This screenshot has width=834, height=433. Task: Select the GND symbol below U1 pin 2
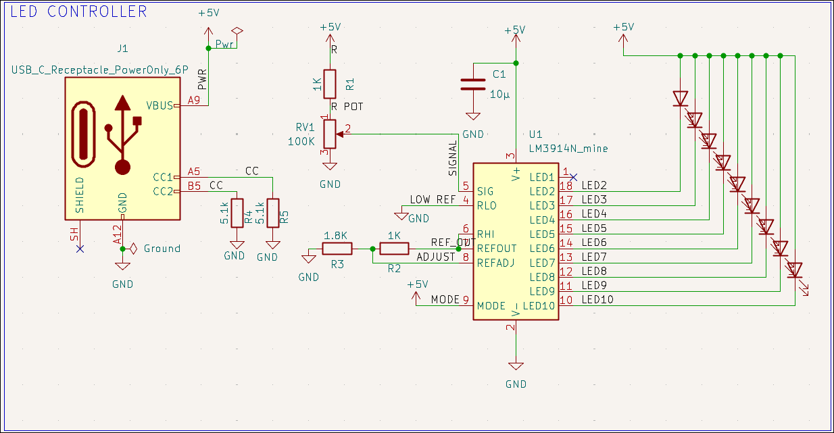point(516,365)
